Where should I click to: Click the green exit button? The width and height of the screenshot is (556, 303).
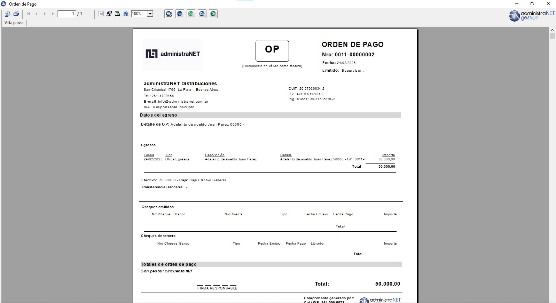[213, 14]
